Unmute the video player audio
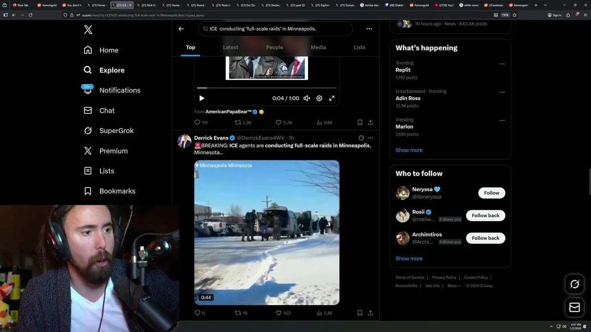 click(x=307, y=98)
